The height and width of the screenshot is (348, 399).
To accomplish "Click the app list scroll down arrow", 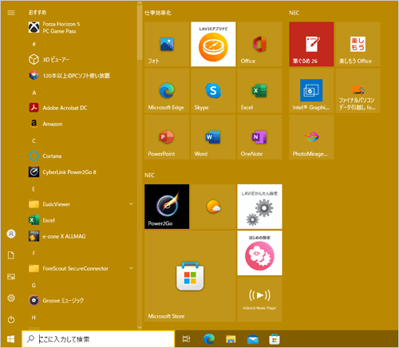I will pyautogui.click(x=140, y=327).
